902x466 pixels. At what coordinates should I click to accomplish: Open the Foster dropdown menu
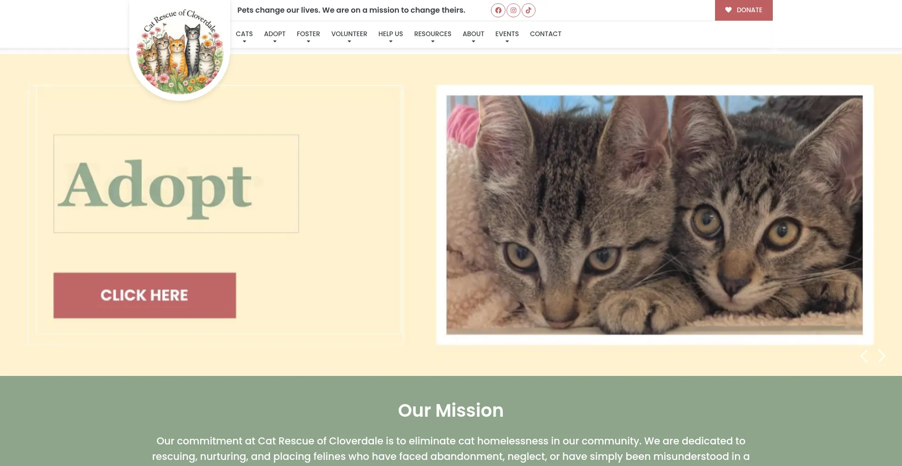click(308, 36)
